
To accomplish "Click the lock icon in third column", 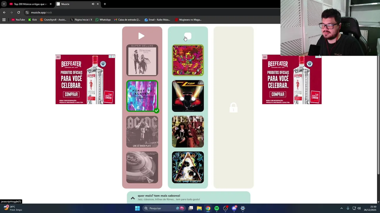I will click(x=233, y=108).
